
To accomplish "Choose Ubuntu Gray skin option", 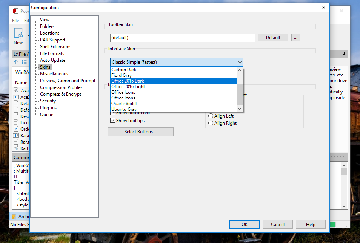I will (x=174, y=109).
